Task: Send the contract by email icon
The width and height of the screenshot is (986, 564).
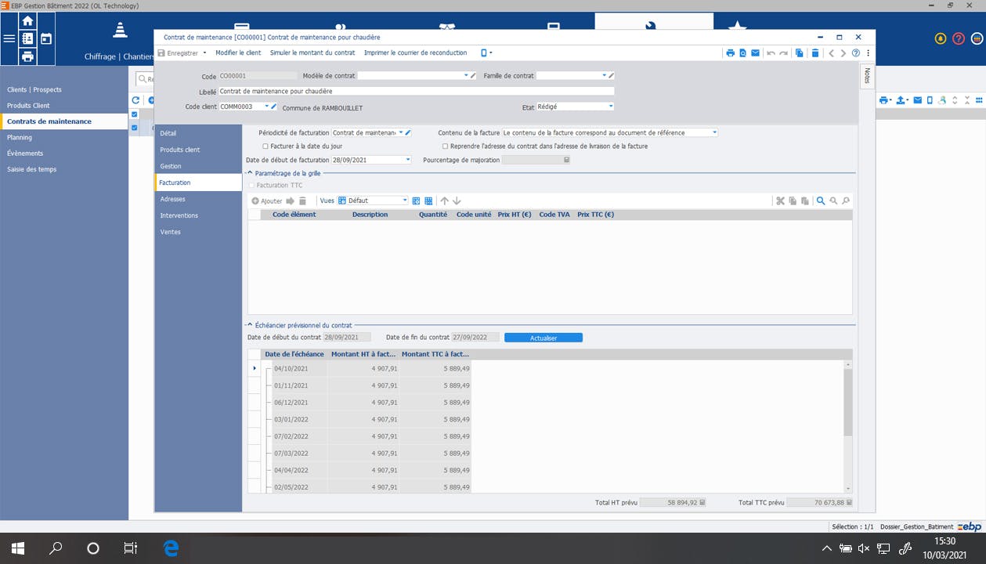Action: tap(755, 53)
